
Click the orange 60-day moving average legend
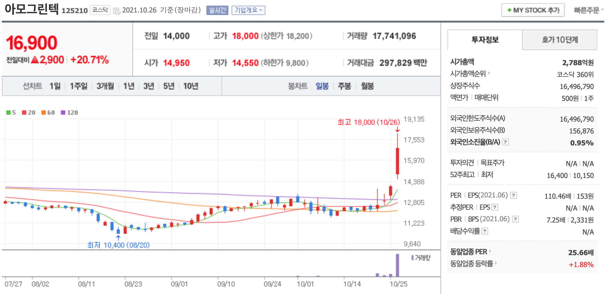pos(48,113)
